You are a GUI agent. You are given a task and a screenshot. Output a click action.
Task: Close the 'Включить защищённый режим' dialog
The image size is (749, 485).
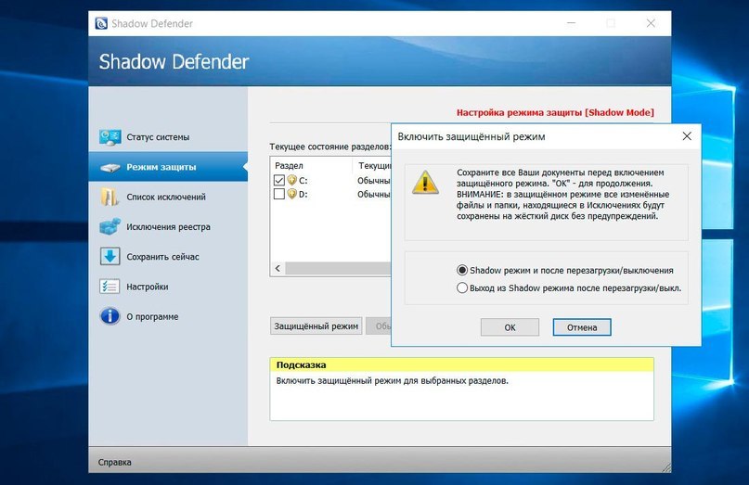point(687,136)
